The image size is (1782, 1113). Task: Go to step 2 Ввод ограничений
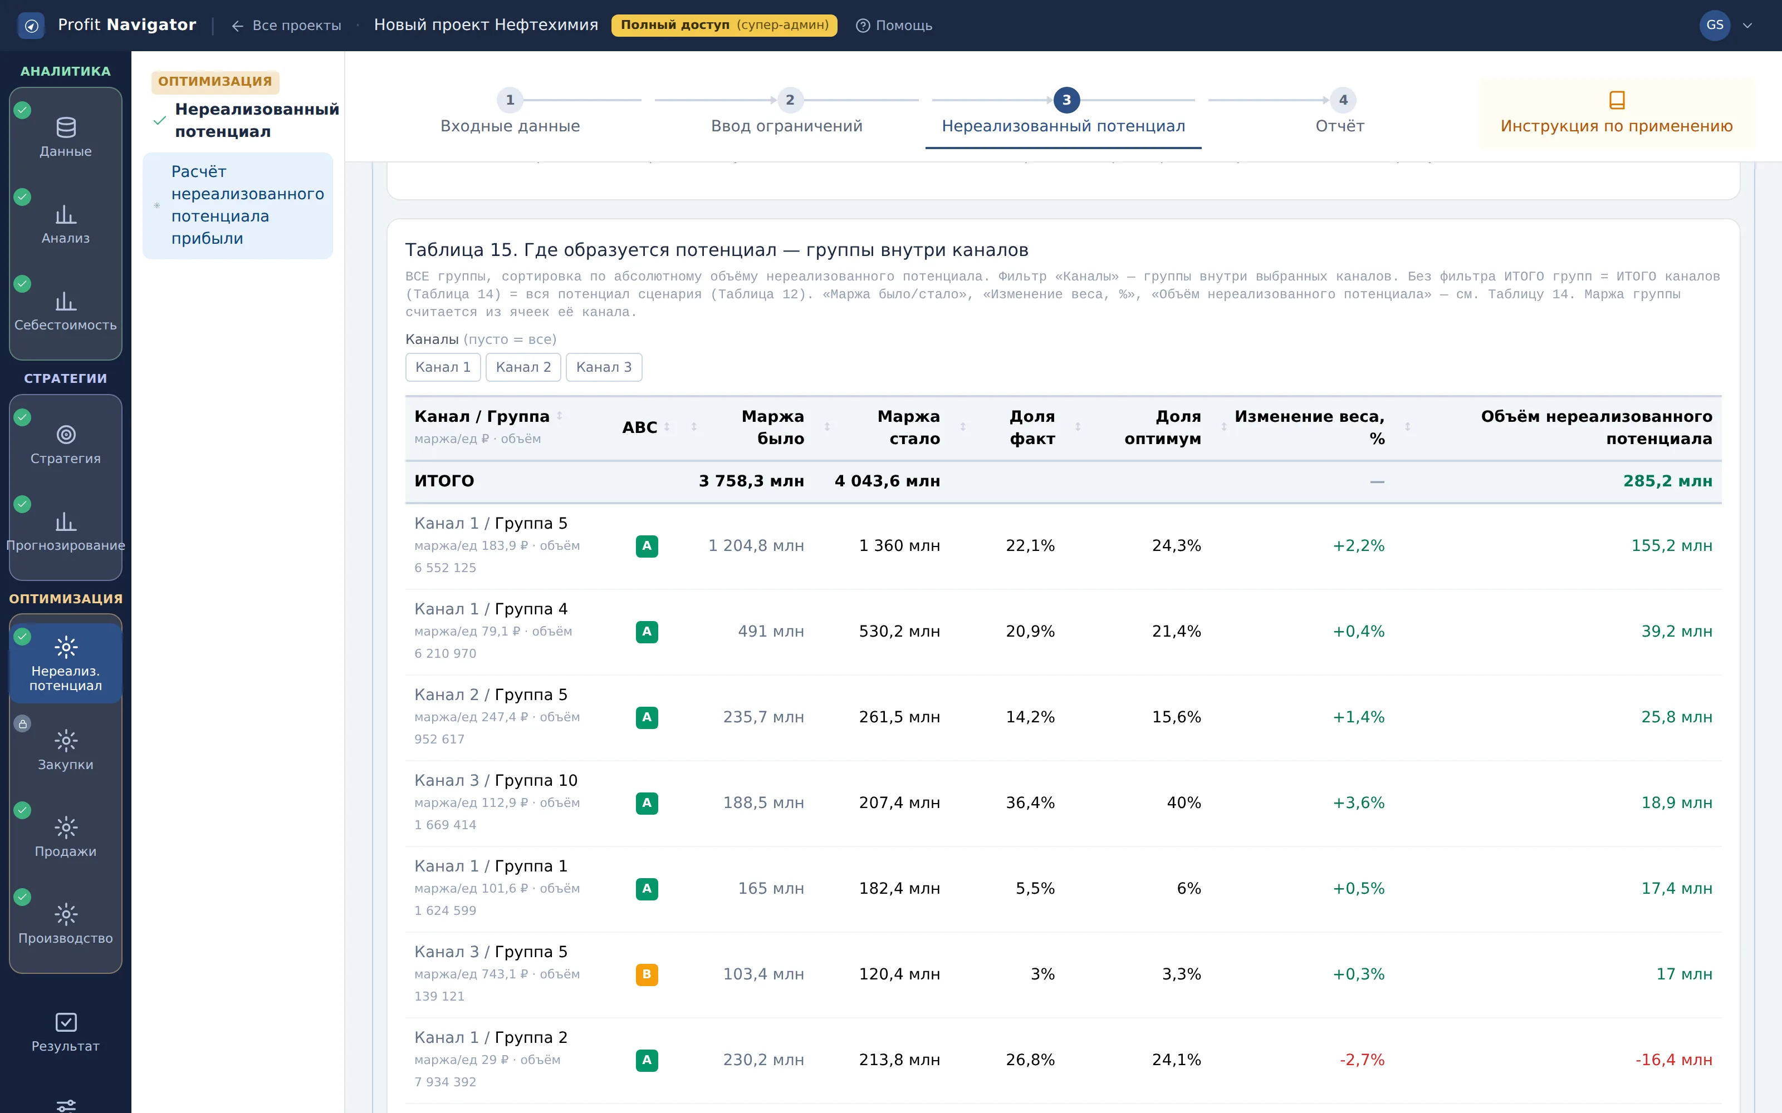(786, 112)
